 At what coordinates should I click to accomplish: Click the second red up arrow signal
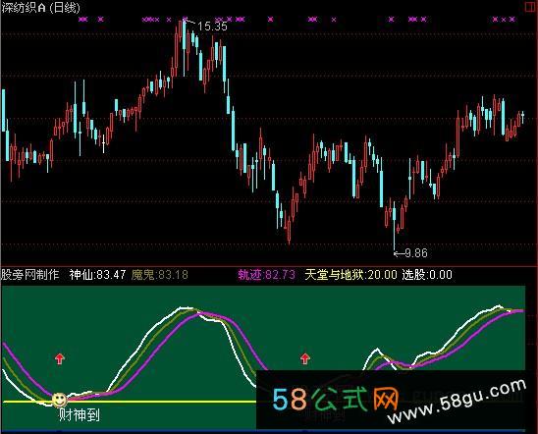tap(305, 358)
